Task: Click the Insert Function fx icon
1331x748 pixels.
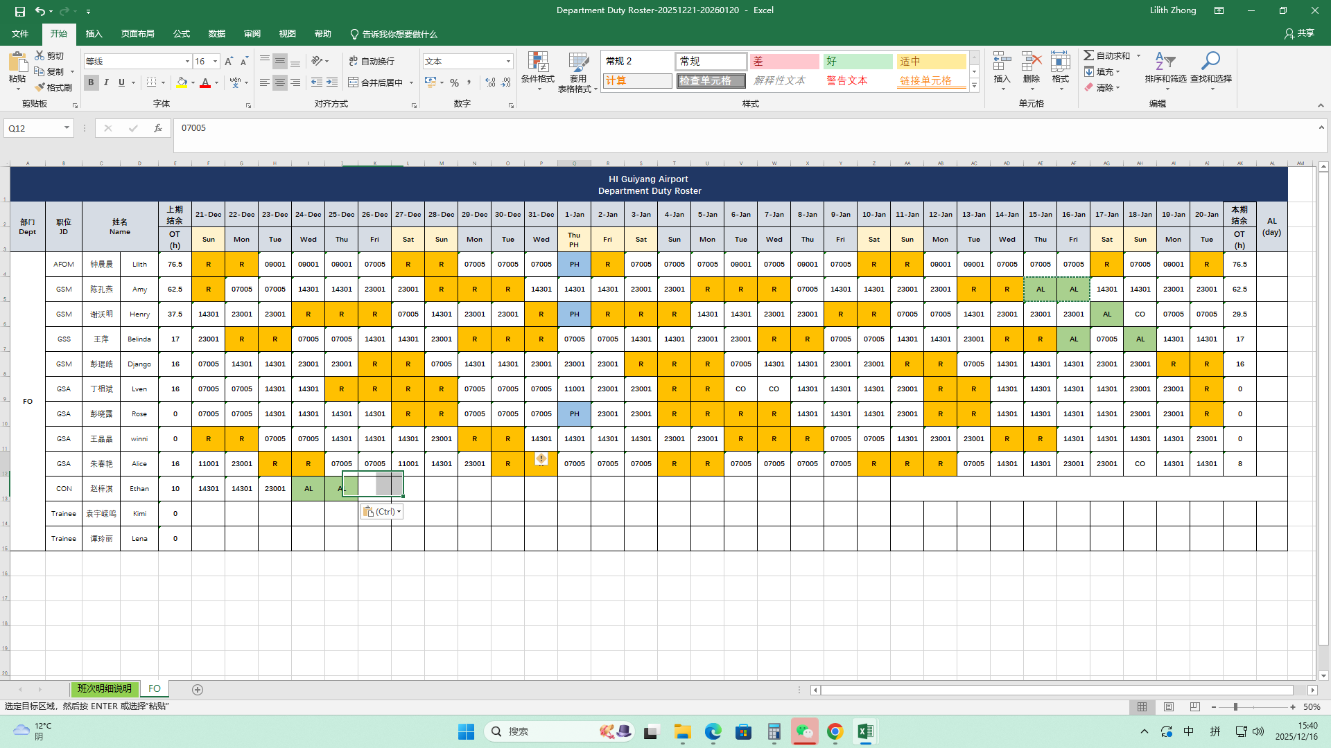Action: pos(158,128)
